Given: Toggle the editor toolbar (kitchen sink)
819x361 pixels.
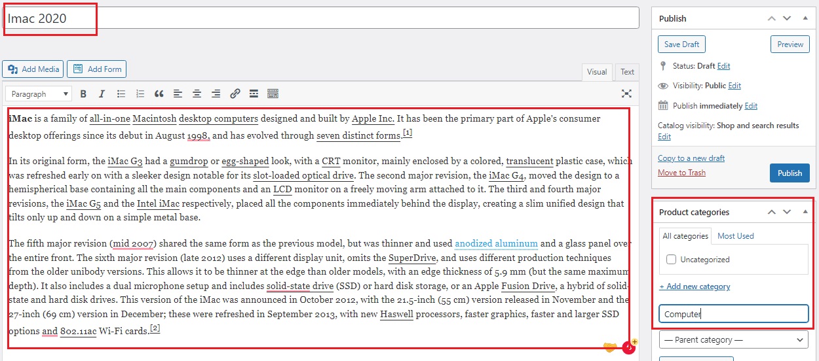Looking at the screenshot, I should [273, 94].
